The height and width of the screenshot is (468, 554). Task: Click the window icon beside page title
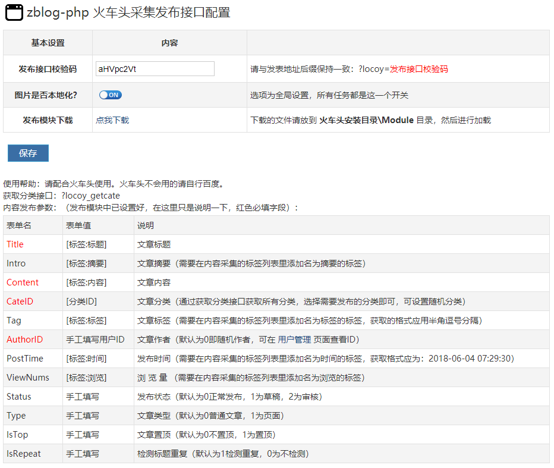[x=14, y=12]
